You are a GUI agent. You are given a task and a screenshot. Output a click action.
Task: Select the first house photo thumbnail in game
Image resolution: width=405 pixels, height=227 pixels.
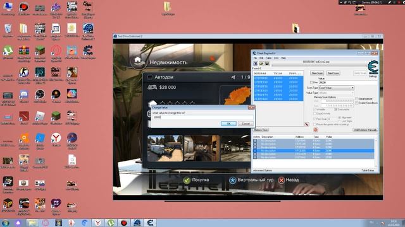[x=165, y=148]
